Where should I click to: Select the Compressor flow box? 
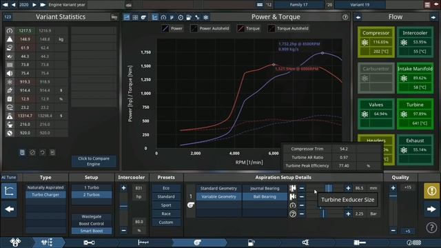coord(376,42)
